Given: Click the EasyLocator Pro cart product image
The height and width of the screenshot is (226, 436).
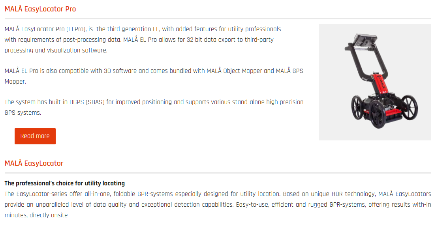Looking at the screenshot, I should (375, 82).
